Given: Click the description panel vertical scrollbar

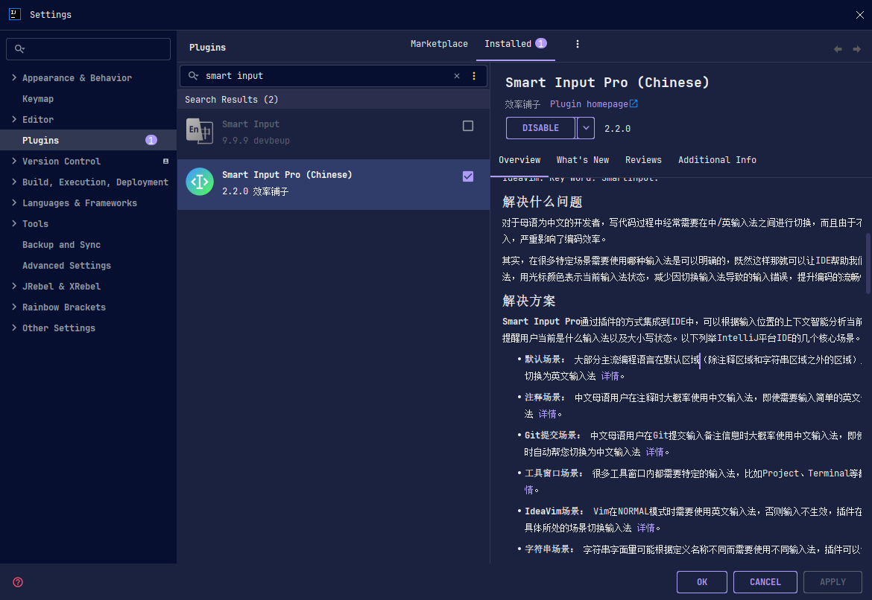Looking at the screenshot, I should coord(868,264).
